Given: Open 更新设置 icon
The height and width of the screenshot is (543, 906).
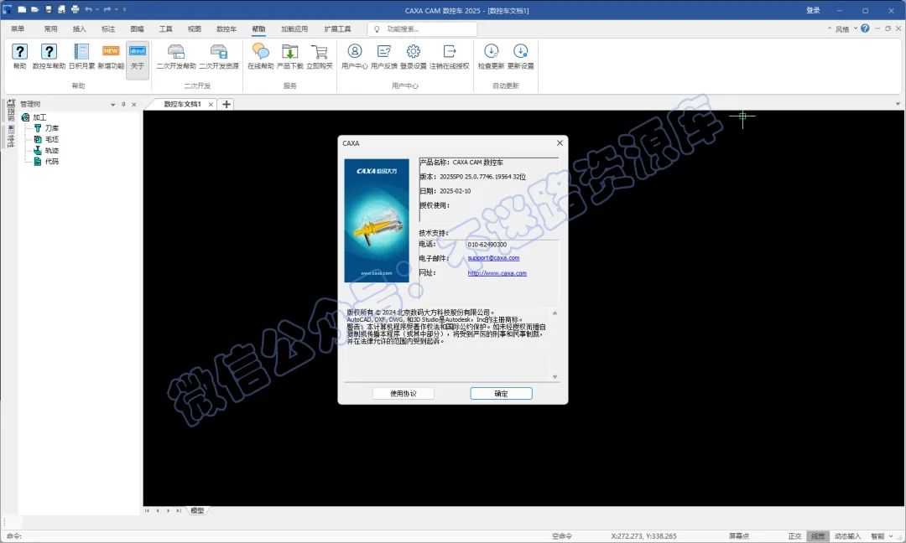Looking at the screenshot, I should click(x=521, y=51).
